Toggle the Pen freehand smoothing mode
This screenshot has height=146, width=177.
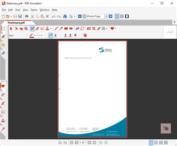coord(50,35)
